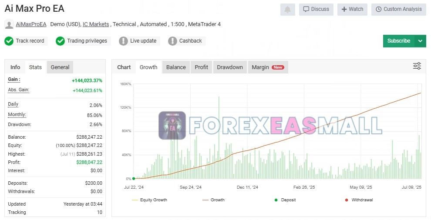The height and width of the screenshot is (220, 431).
Task: Open the Profit chart tab
Action: coord(202,67)
